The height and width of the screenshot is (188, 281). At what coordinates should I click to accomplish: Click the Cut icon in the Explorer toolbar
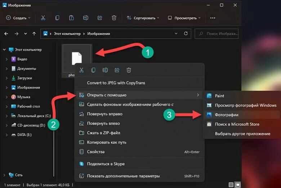click(43, 18)
